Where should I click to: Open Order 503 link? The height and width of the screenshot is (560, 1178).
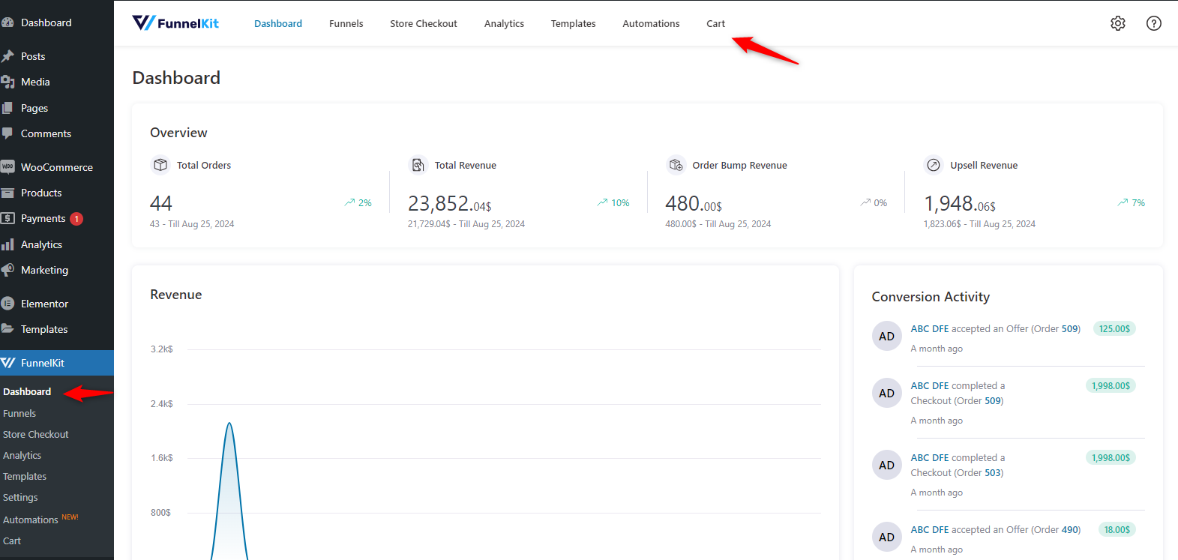[994, 472]
